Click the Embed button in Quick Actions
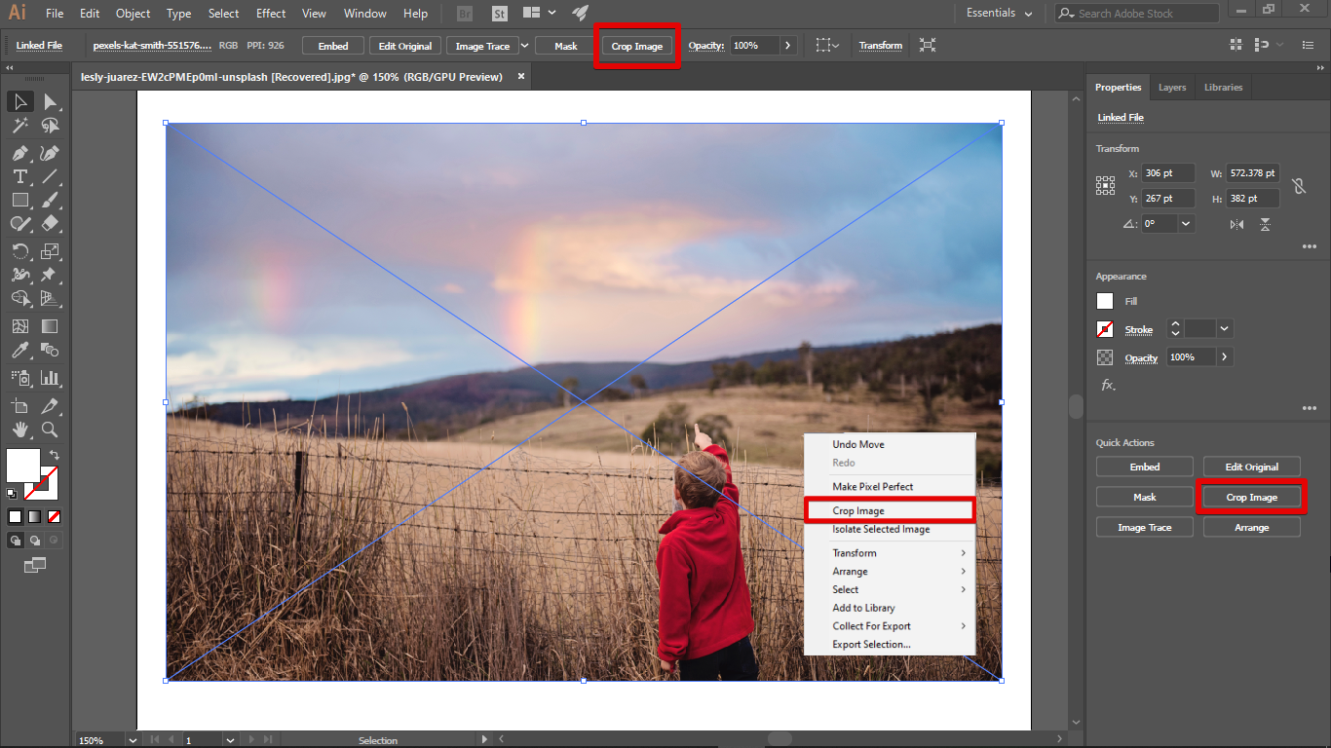The height and width of the screenshot is (748, 1331). click(x=1144, y=467)
